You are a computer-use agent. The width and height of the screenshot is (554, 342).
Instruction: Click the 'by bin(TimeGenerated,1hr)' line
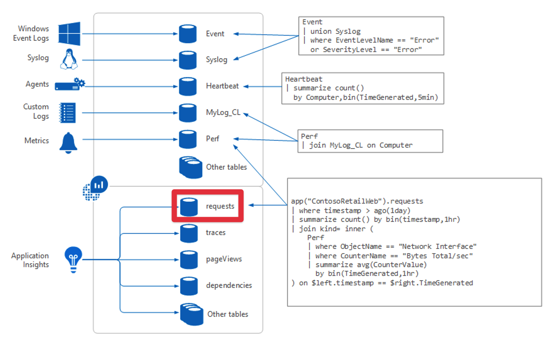point(367,274)
